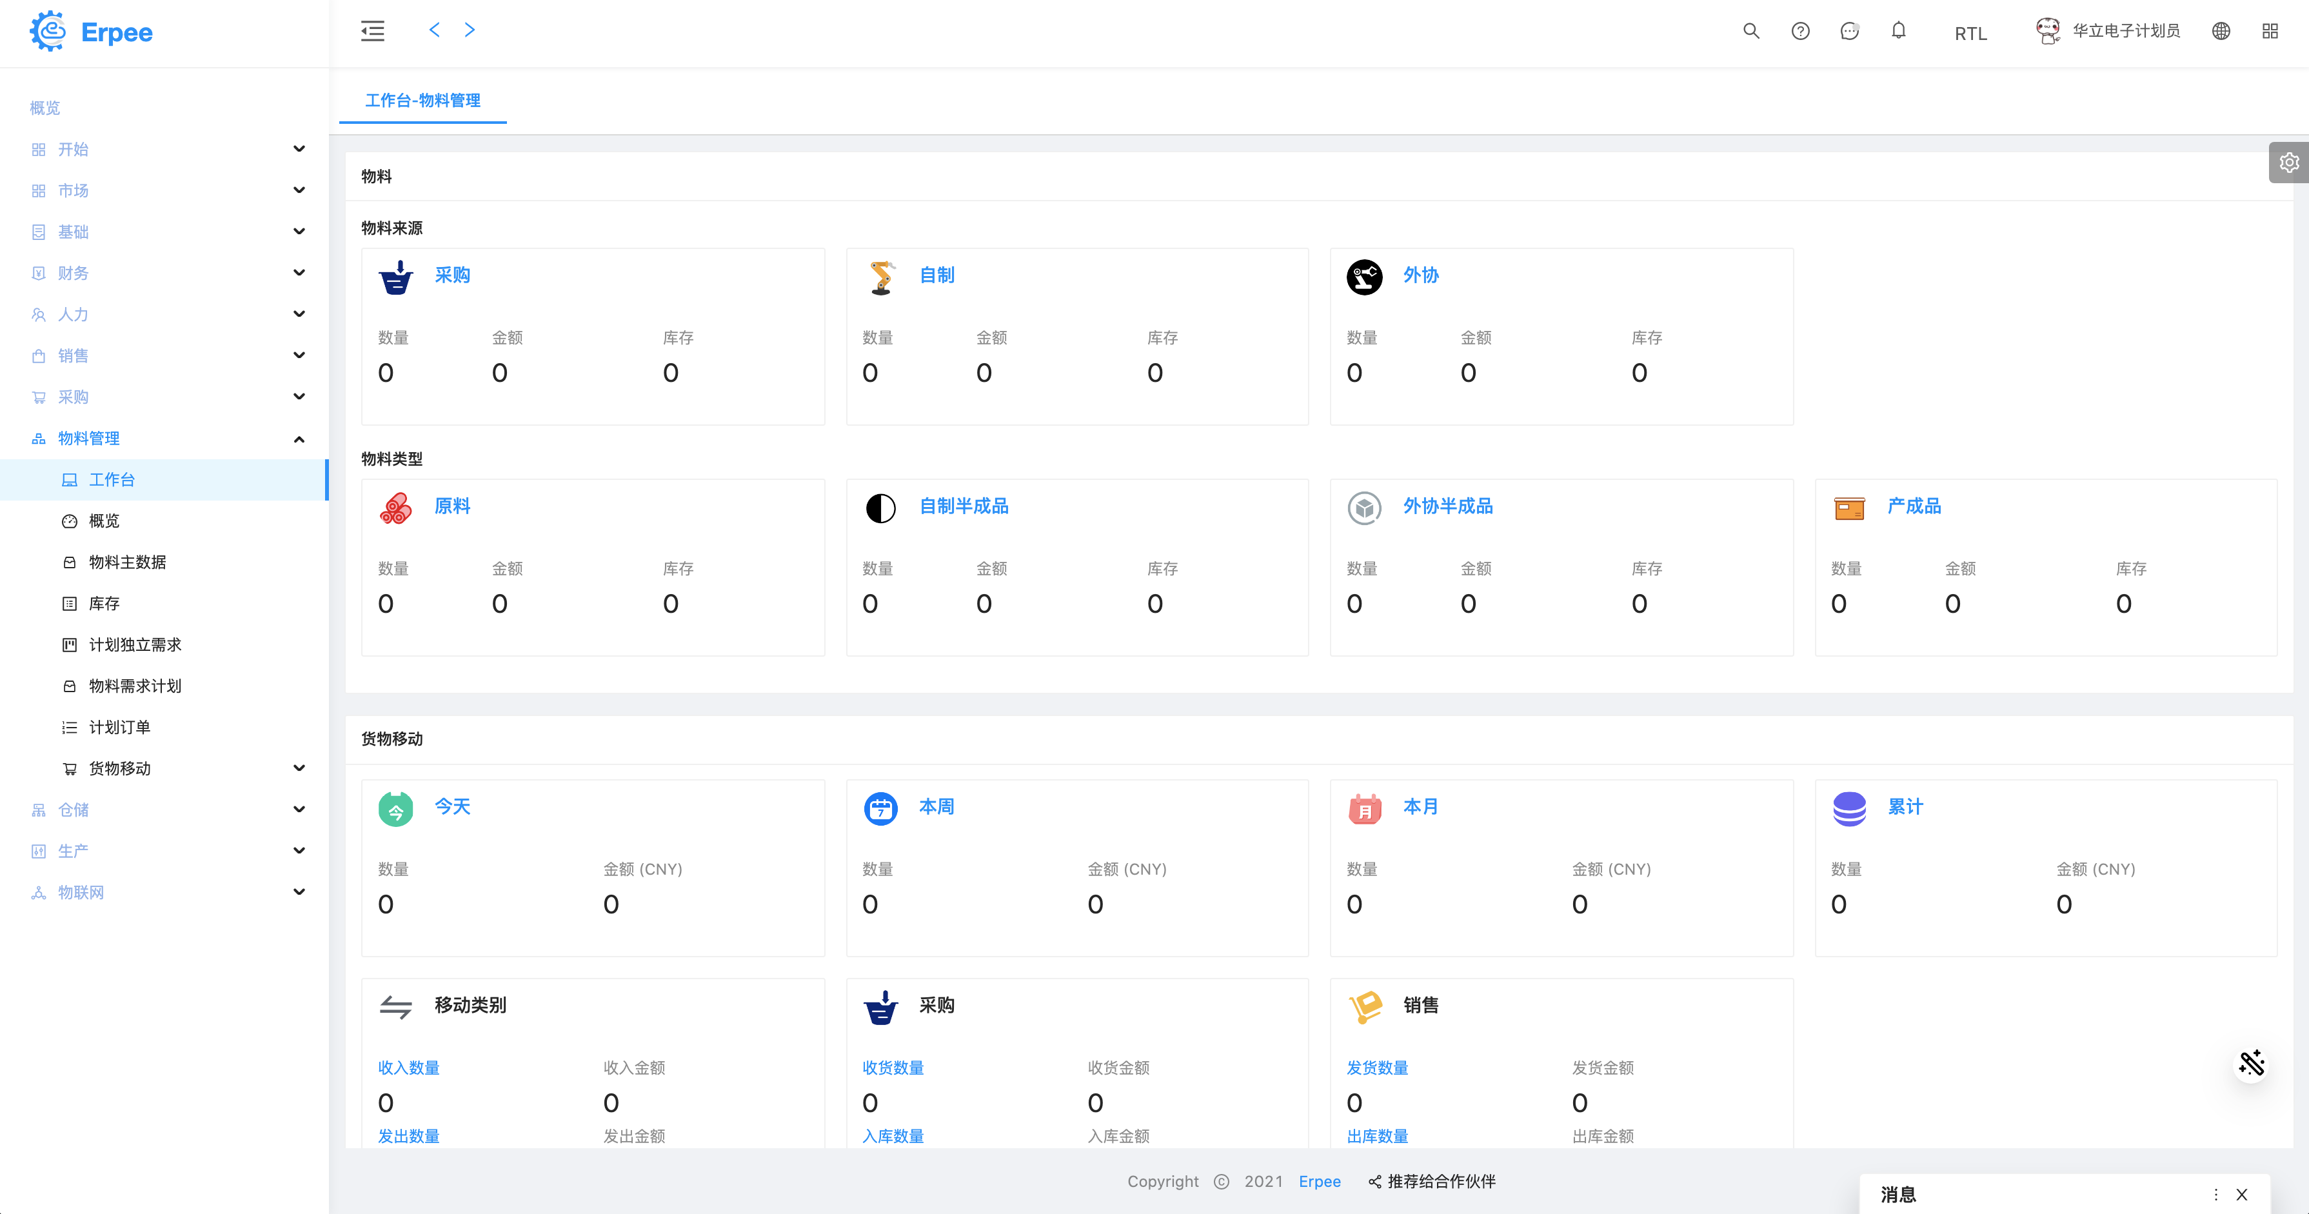This screenshot has height=1214, width=2309.
Task: Click the language globe icon
Action: [x=2220, y=32]
